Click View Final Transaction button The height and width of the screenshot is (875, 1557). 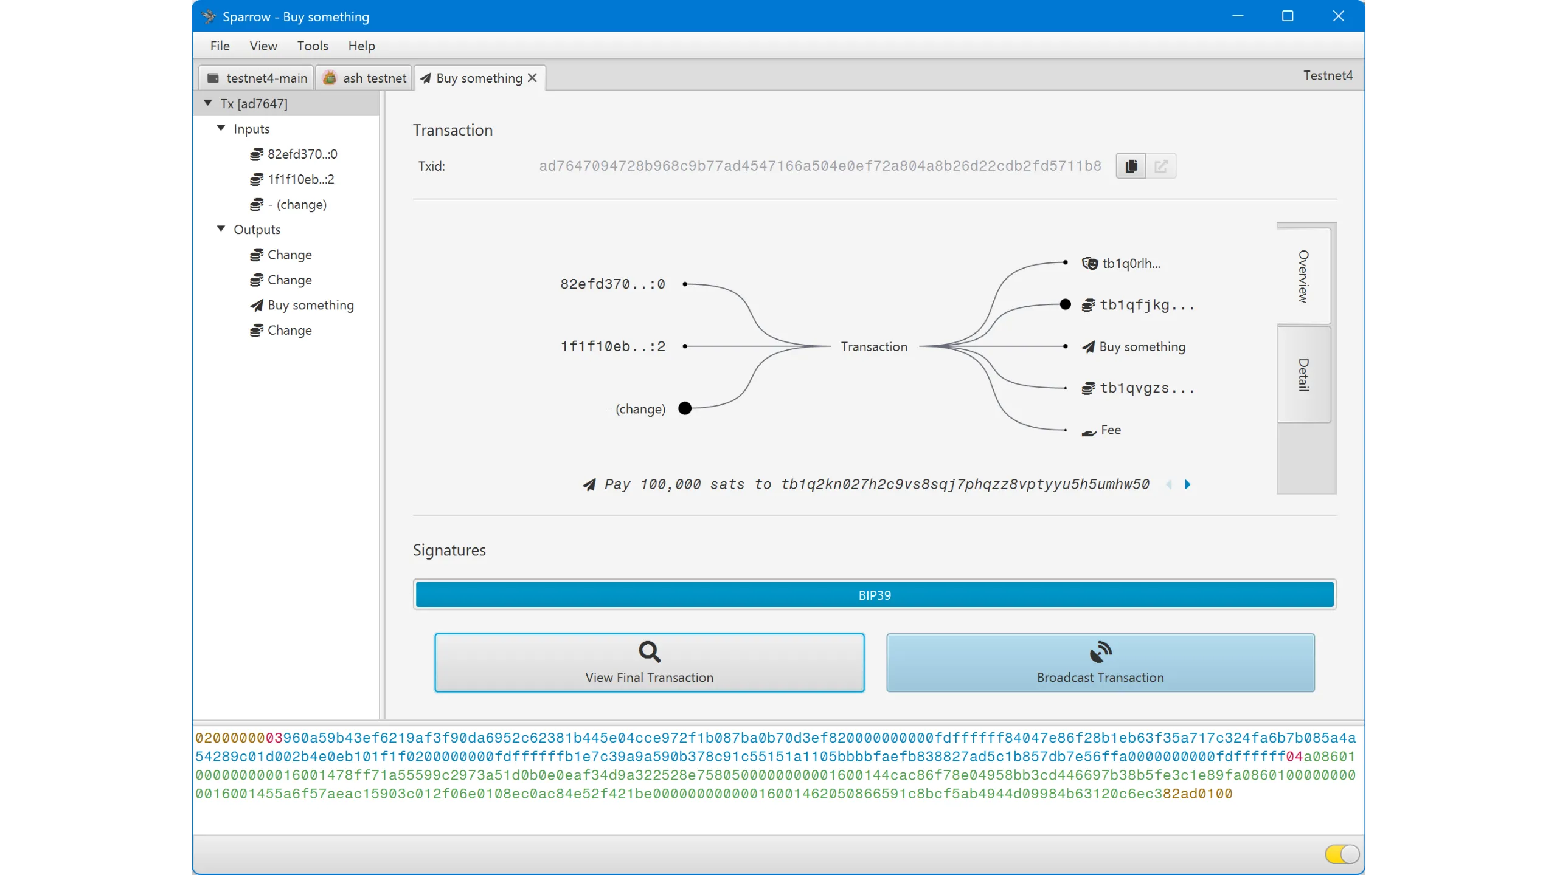(649, 662)
